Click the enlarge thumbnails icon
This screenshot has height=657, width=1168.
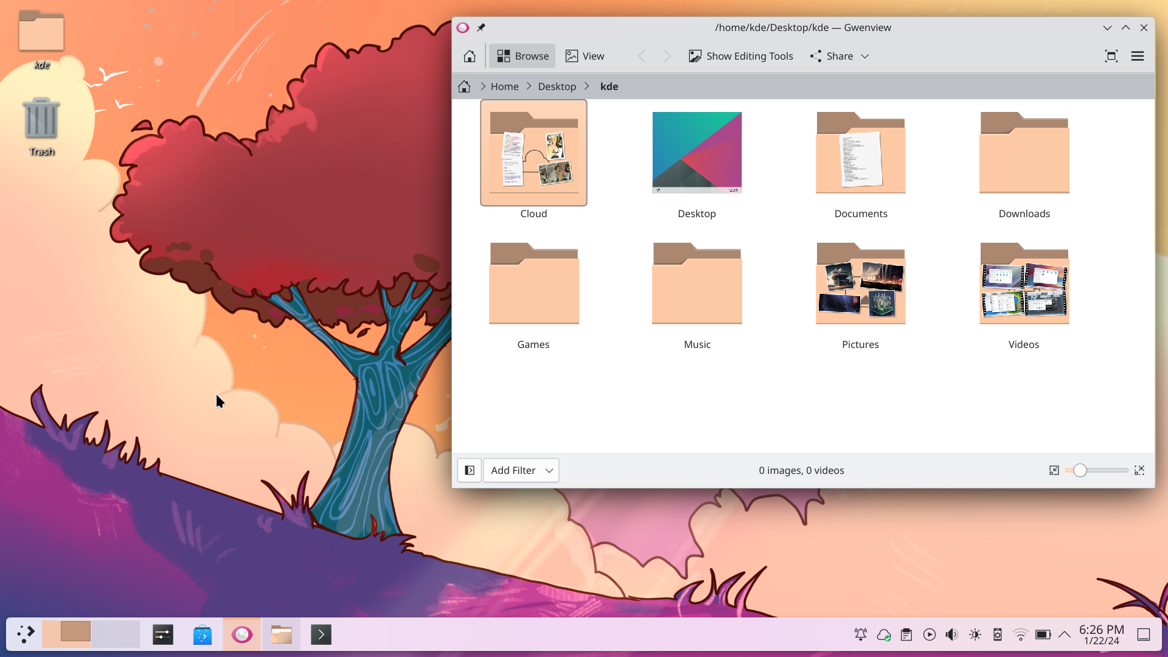coord(1139,470)
